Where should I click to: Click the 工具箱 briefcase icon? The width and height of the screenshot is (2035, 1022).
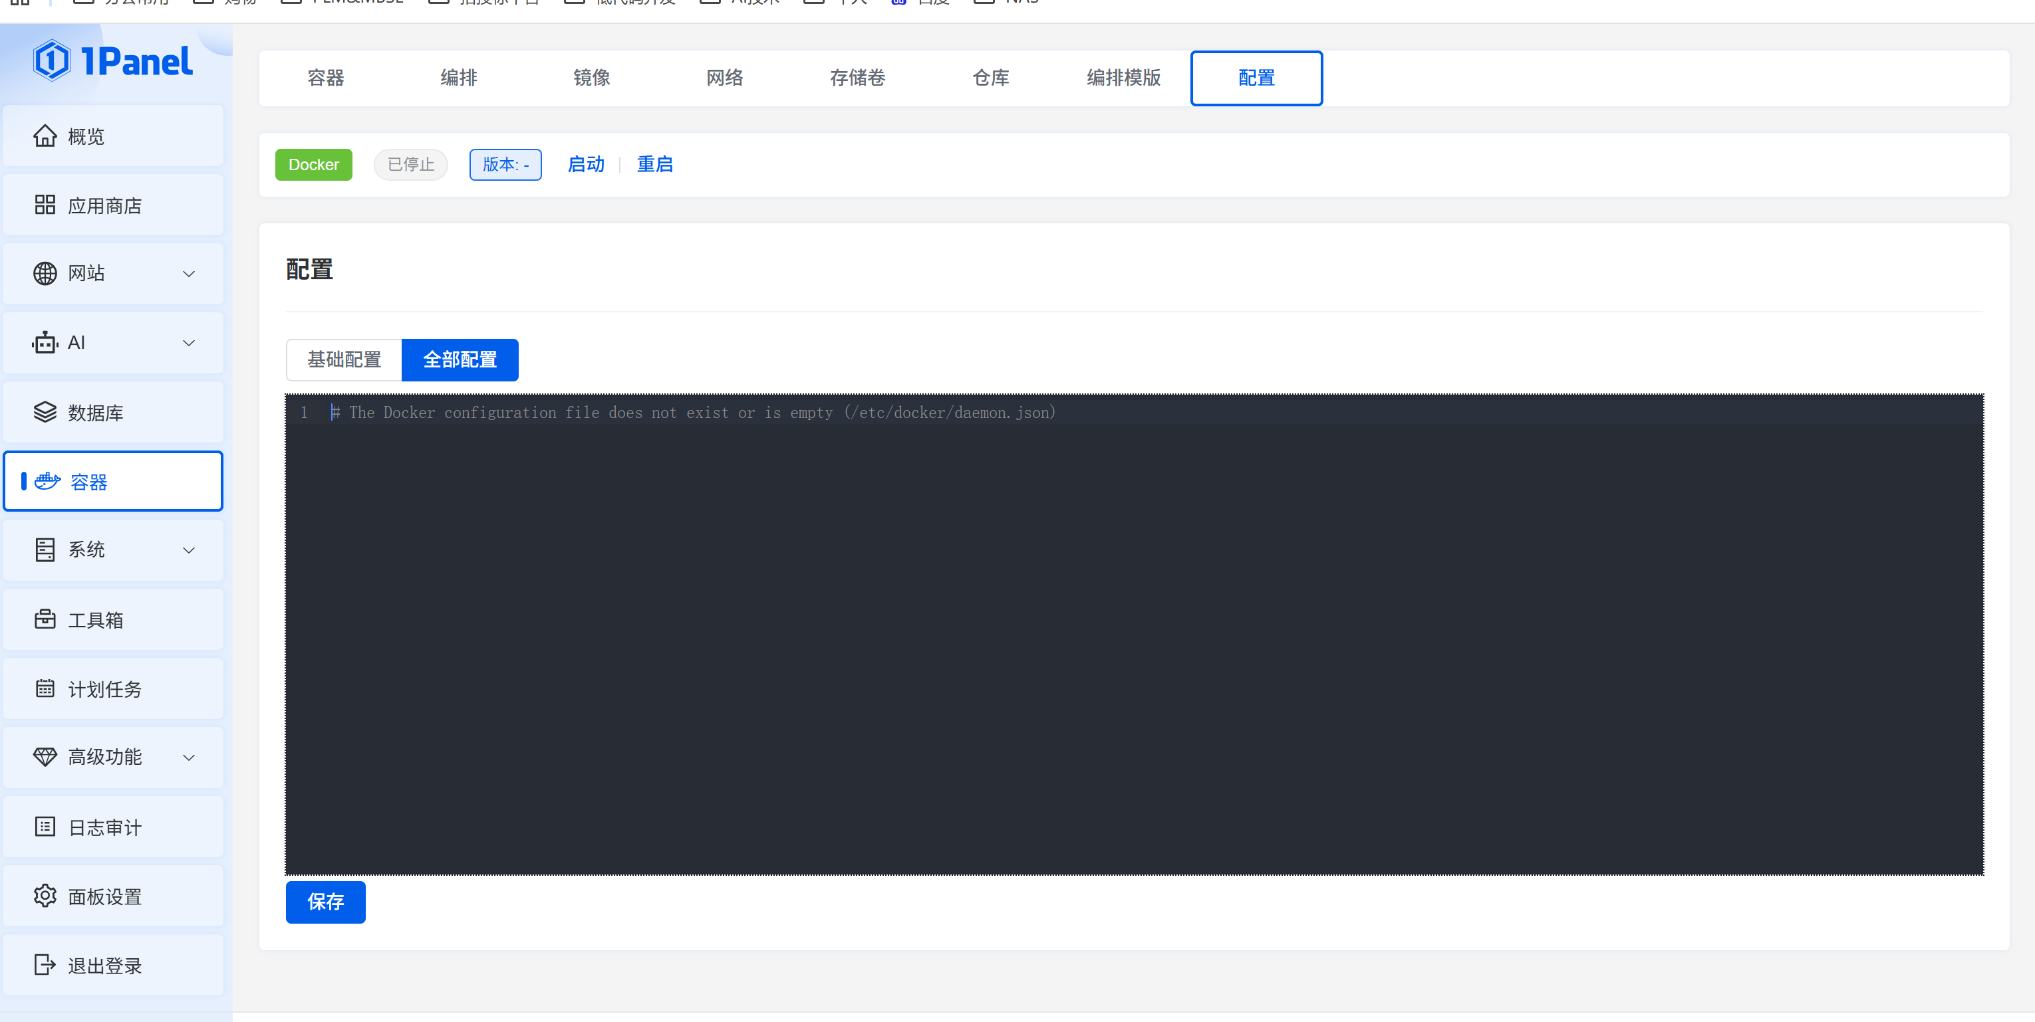pos(45,619)
